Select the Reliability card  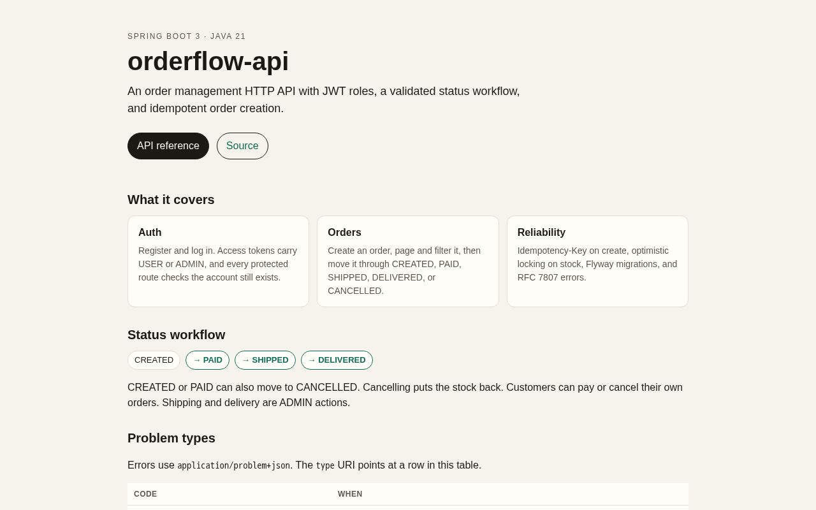pyautogui.click(x=597, y=261)
